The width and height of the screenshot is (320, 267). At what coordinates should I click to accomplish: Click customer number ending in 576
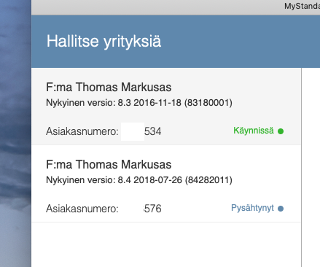click(152, 209)
